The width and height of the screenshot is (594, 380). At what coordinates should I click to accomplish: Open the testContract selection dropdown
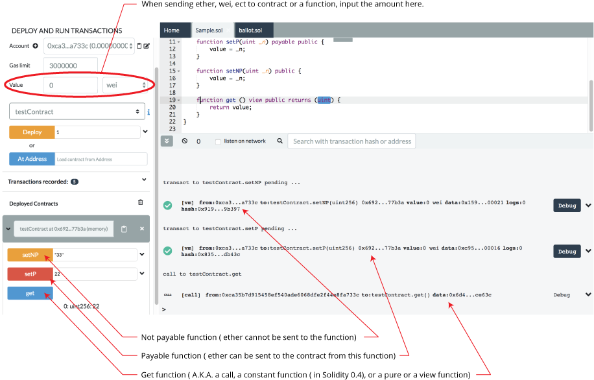[77, 112]
